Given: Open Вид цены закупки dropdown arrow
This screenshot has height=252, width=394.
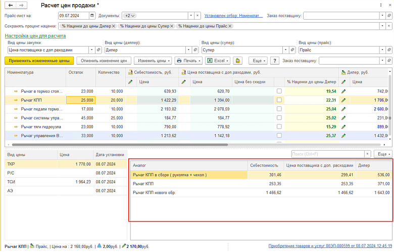Looking at the screenshot, I should [x=92, y=50].
